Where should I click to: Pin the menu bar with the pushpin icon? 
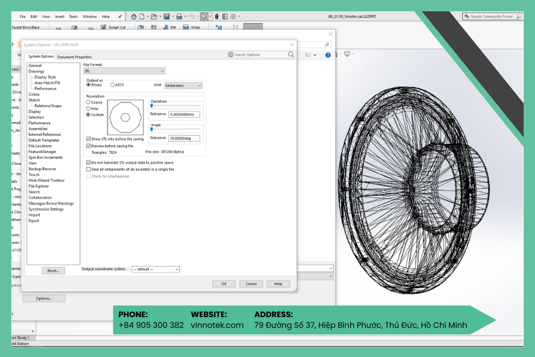coord(119,17)
